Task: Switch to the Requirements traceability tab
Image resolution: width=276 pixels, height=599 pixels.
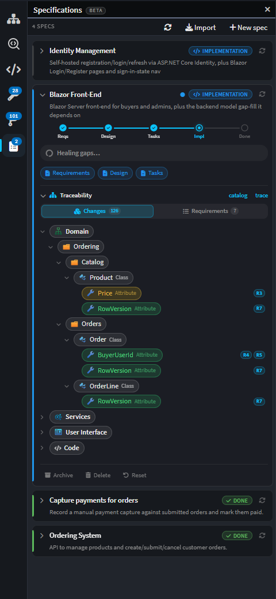Action: [210, 211]
